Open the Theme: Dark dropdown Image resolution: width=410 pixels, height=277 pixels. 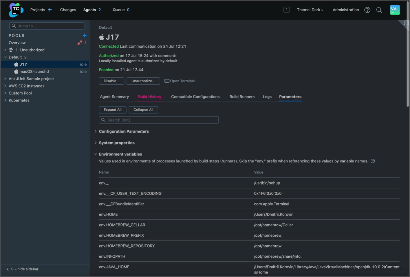coord(310,10)
